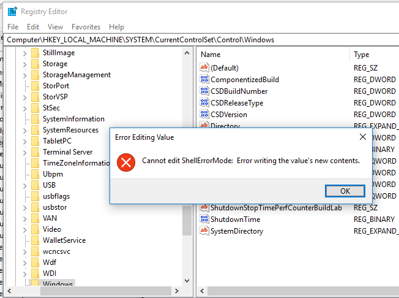This screenshot has width=399, height=298.
Task: Select the WDI key
Action: click(50, 273)
